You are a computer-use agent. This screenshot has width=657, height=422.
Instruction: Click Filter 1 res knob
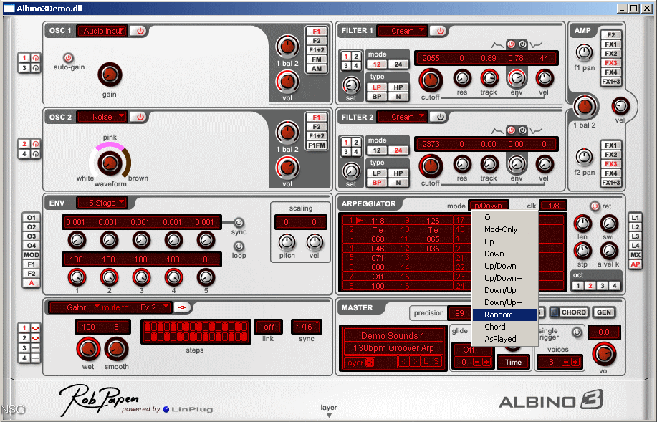[461, 78]
